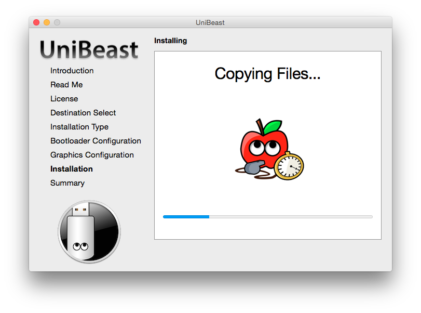Click the USB drive mascot icon

pos(89,232)
